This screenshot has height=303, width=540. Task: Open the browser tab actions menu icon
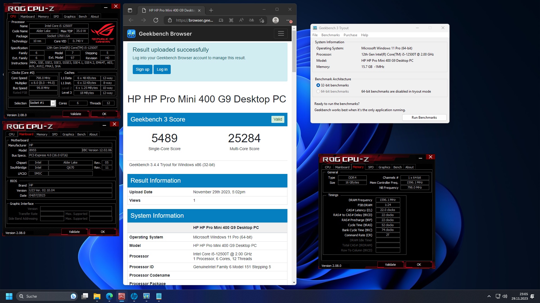(x=130, y=10)
